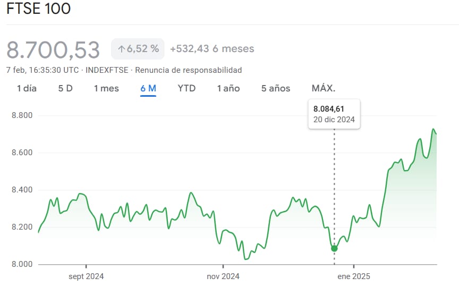Click the 7 feb, 16:35:30 UTC timestamp
This screenshot has width=459, height=286.
tap(42, 70)
